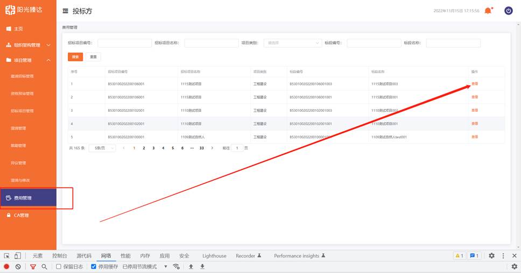Click view link for 1110测试项目001
521x273 pixels.
pos(475,124)
